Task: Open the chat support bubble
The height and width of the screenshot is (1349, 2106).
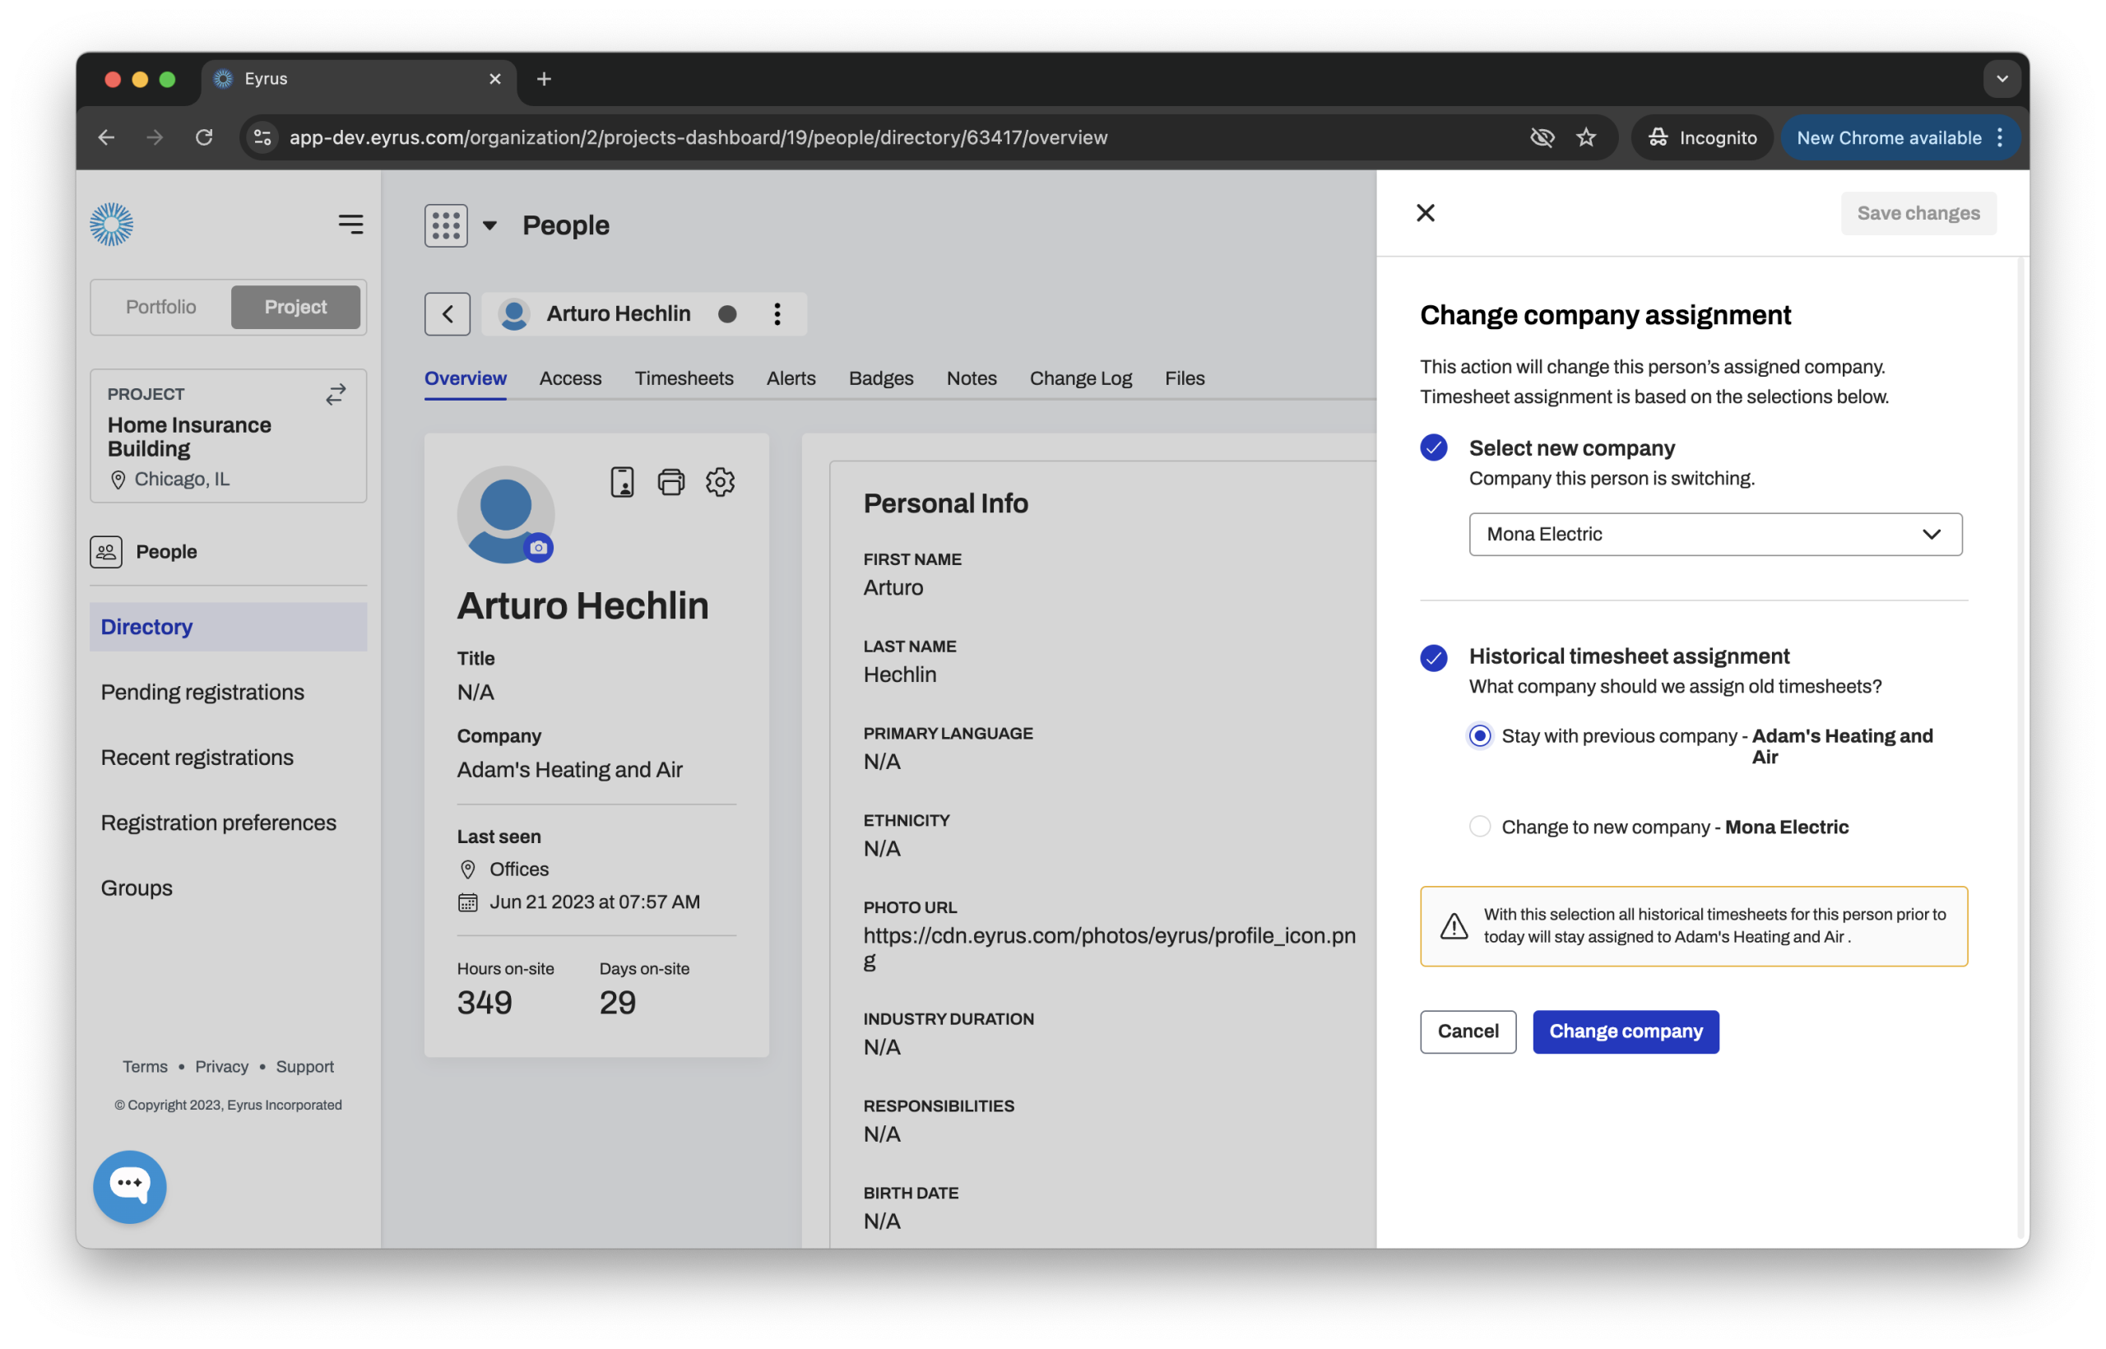Action: click(x=130, y=1186)
